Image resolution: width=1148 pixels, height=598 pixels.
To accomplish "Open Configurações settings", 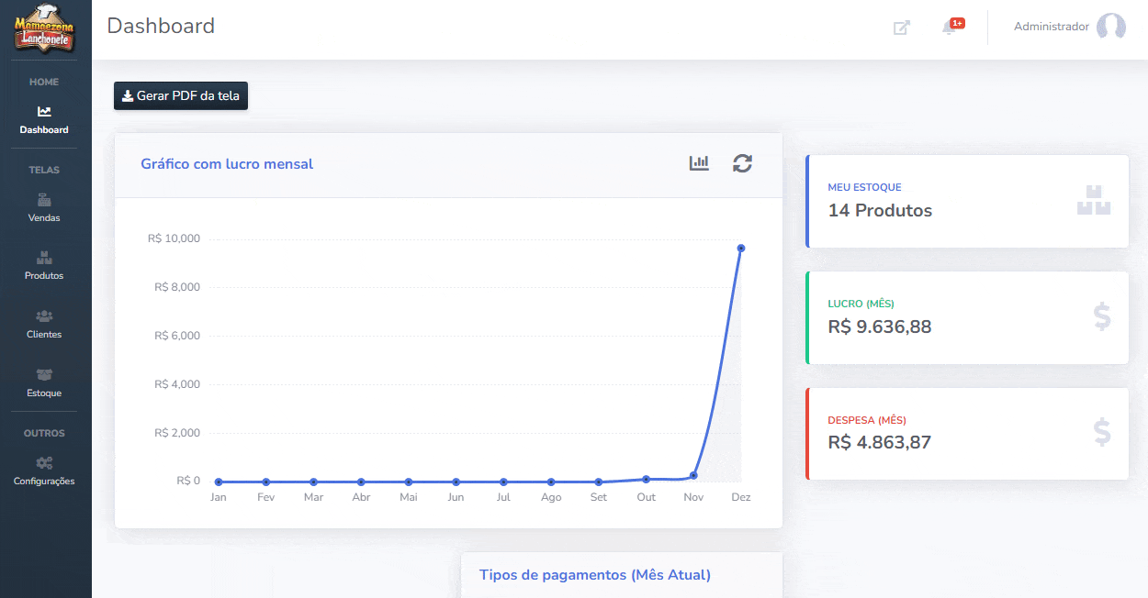I will 44,471.
